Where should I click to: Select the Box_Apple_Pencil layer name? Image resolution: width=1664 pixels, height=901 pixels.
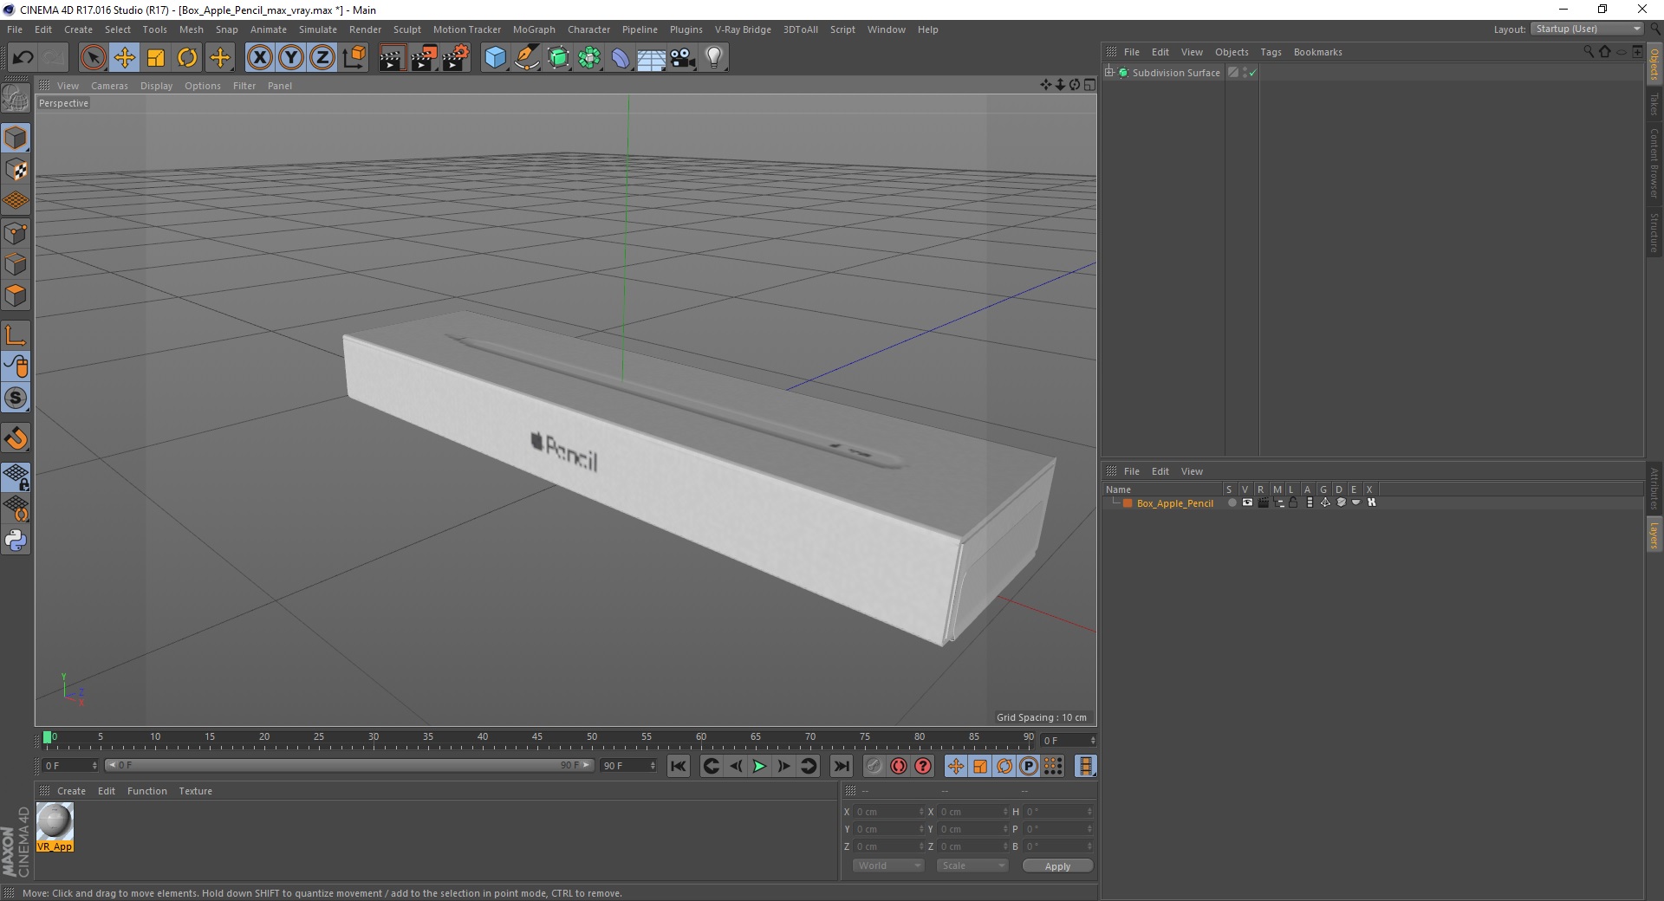1174,503
